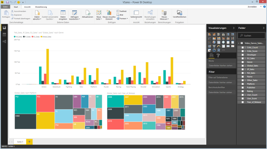Screen dimensions: 267x149
Task: Tick the Developer field checkbox
Action: 243,55
